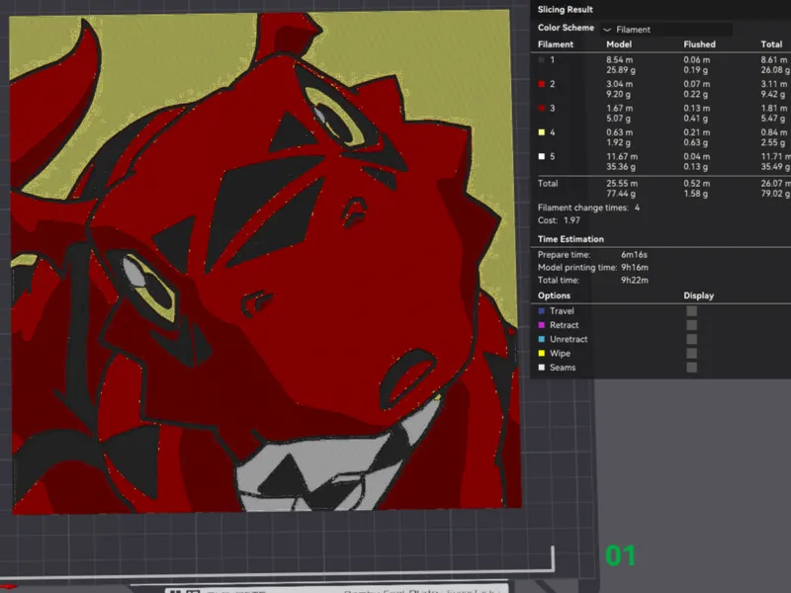The image size is (791, 593).
Task: Click Model printing time 9h16m value
Action: [x=635, y=268]
